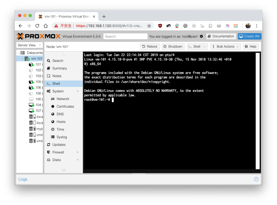Select virtual machine 104 in the tree
Image resolution: width=277 pixels, height=205 pixels.
pyautogui.click(x=36, y=105)
